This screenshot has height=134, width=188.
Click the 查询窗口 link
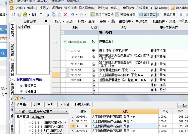click(30, 86)
